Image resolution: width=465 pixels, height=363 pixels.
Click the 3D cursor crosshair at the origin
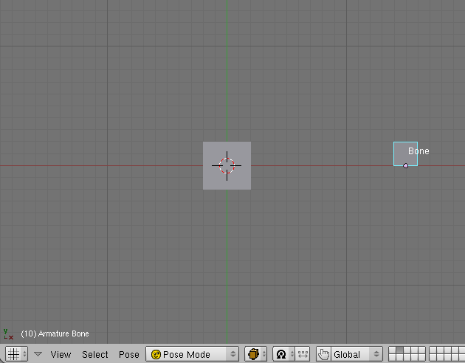[x=227, y=166]
